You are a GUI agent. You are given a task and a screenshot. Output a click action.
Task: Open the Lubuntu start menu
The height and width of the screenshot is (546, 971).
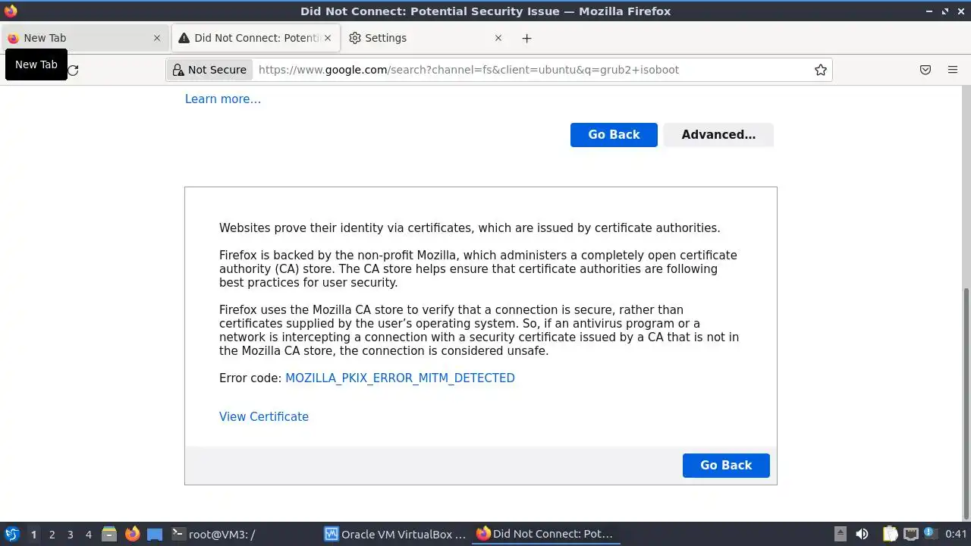click(11, 534)
